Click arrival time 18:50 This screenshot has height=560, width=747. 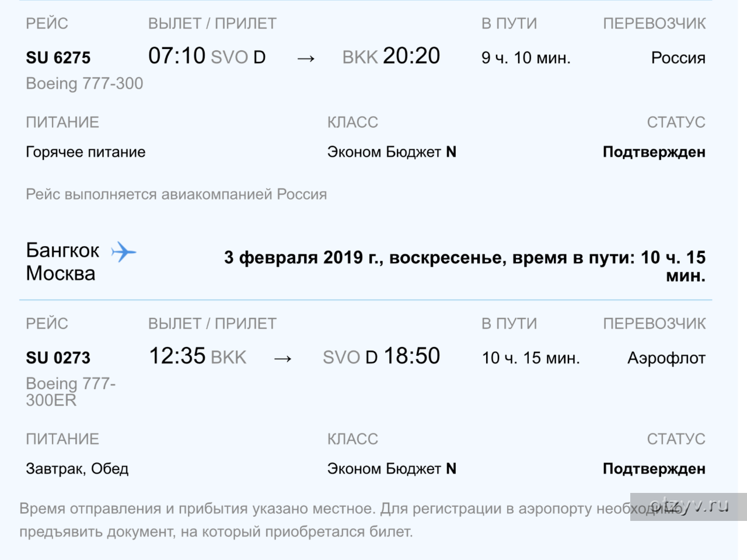pos(411,356)
